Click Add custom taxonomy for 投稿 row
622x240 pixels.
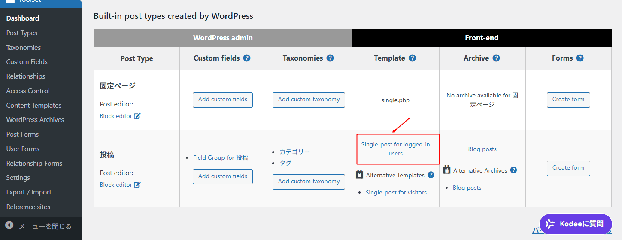click(x=309, y=182)
